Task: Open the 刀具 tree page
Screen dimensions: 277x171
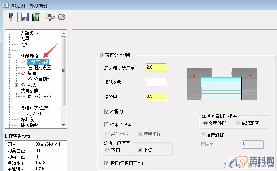Action: (25, 39)
